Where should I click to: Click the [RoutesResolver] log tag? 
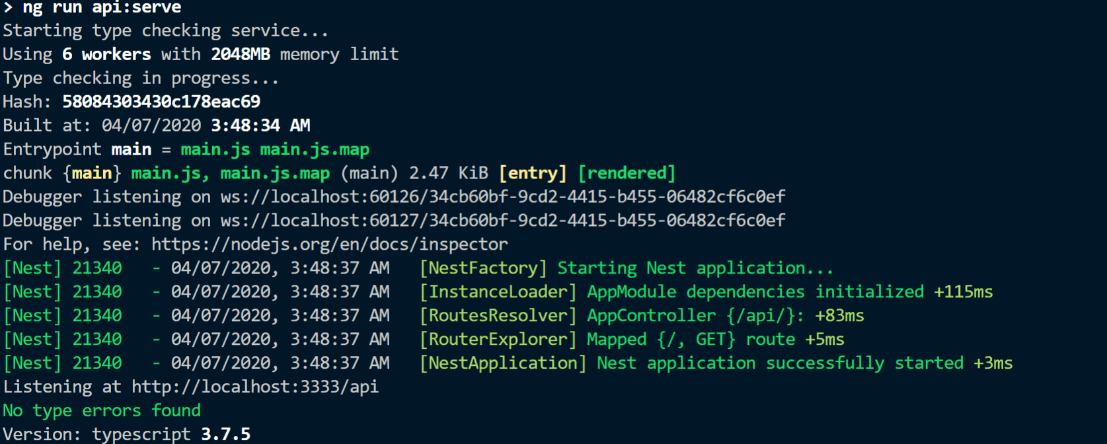498,316
